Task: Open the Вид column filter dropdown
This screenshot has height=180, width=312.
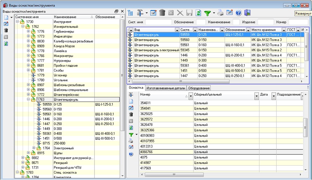Action: [177, 30]
